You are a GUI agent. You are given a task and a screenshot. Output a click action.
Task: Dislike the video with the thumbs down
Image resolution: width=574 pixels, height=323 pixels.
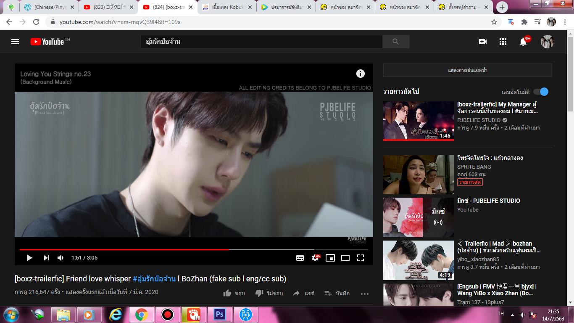269,293
